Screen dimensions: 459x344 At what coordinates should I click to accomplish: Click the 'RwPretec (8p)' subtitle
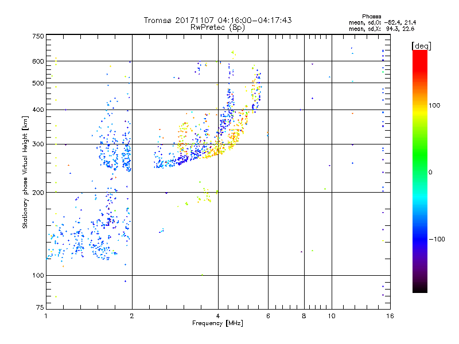(x=217, y=28)
